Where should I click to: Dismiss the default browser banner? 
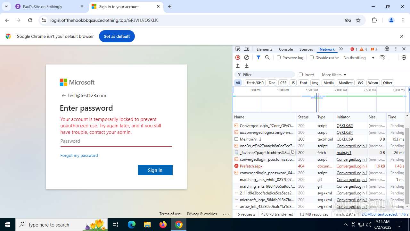[x=402, y=36]
